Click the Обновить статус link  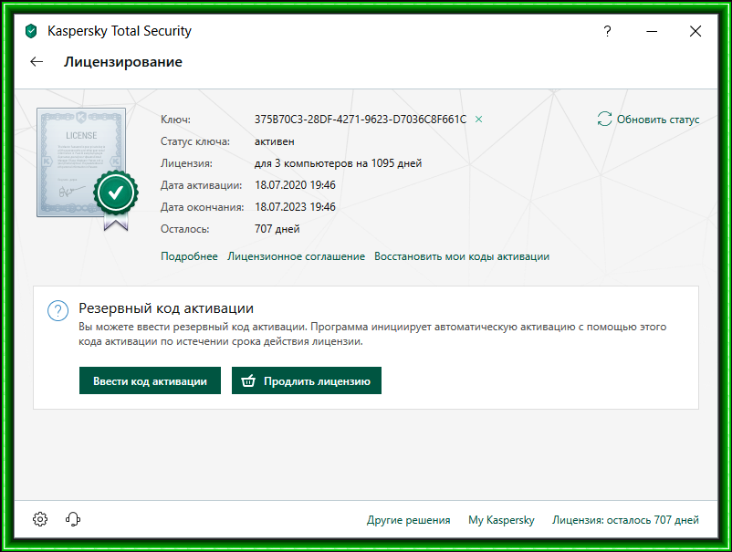point(658,120)
